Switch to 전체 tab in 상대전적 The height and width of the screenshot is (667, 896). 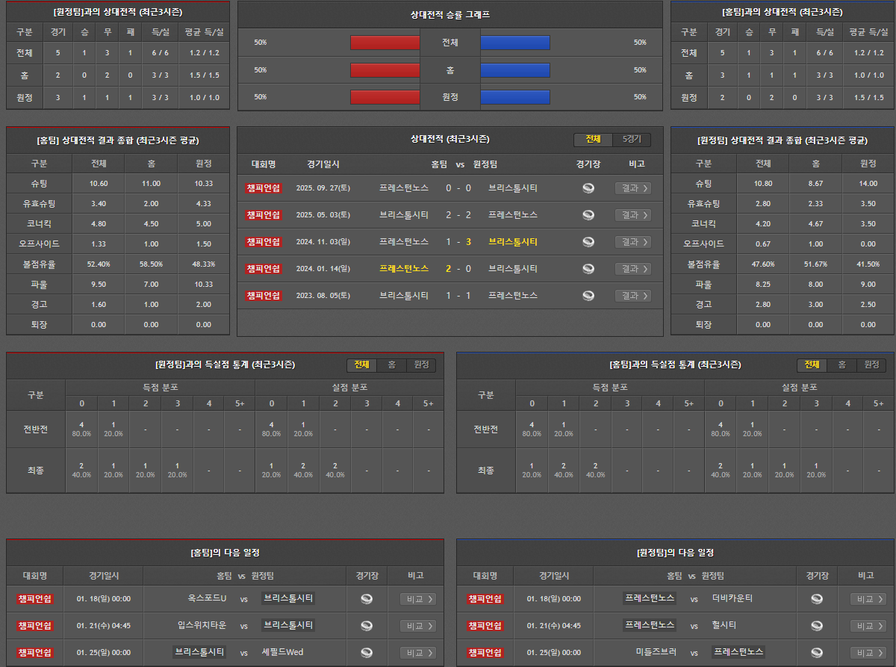593,140
